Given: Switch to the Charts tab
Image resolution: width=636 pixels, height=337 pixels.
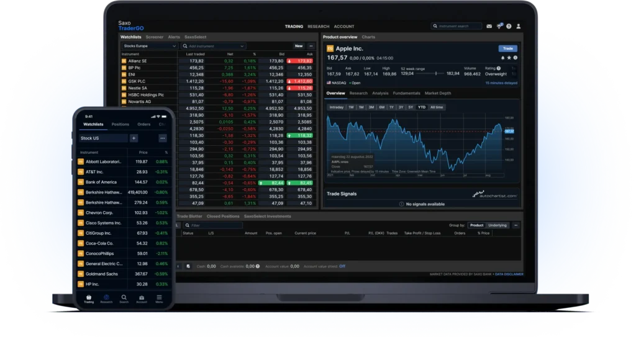Looking at the screenshot, I should tap(368, 37).
